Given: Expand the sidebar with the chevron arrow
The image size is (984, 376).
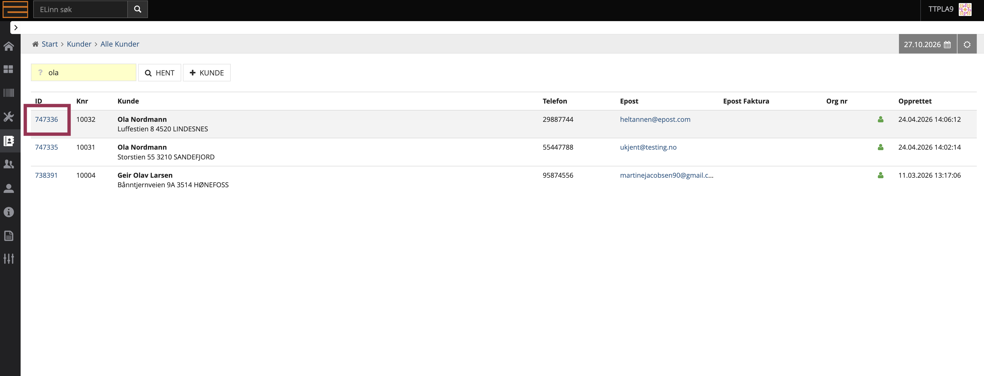Looking at the screenshot, I should pos(16,28).
